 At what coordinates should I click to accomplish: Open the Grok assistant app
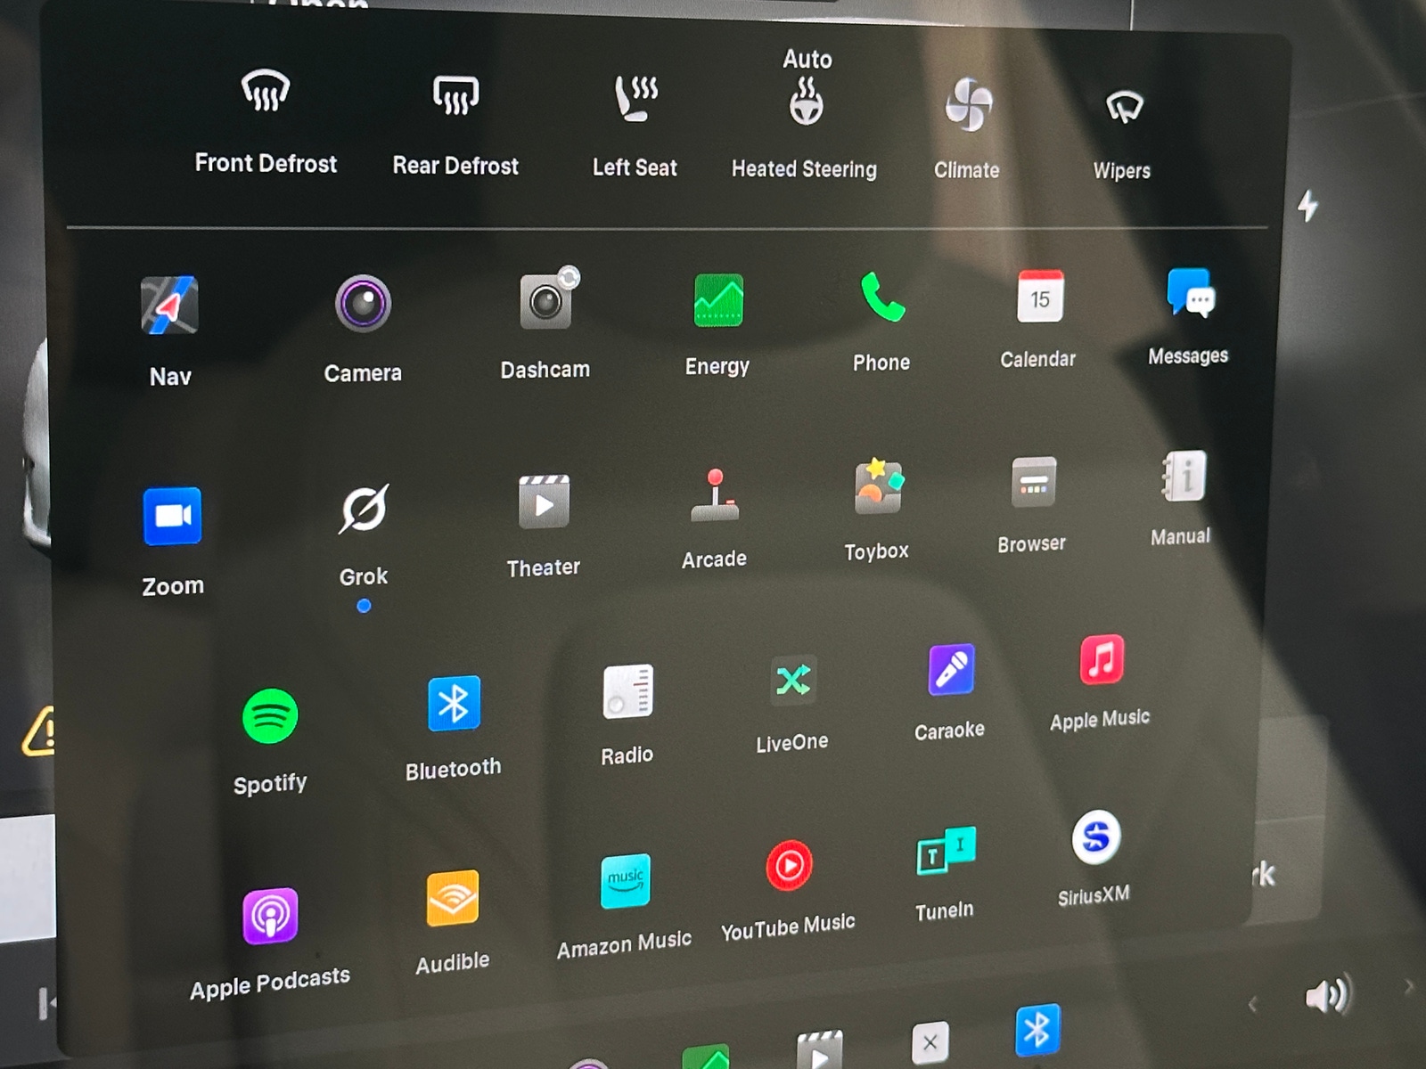(364, 509)
